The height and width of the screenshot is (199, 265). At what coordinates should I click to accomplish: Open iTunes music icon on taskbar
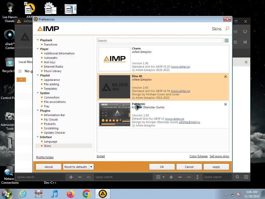click(54, 194)
